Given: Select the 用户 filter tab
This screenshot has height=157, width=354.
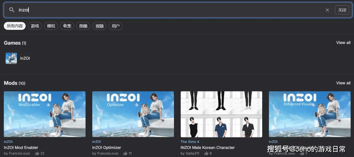Looking at the screenshot, I should [x=116, y=26].
